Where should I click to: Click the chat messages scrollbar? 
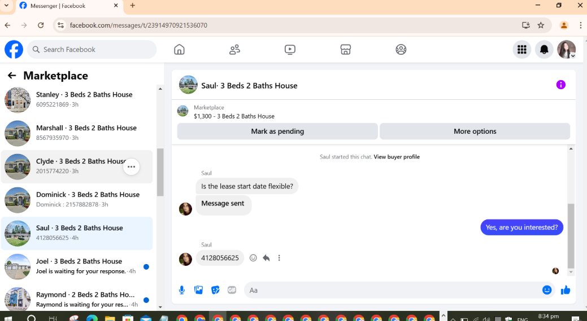pos(571,235)
